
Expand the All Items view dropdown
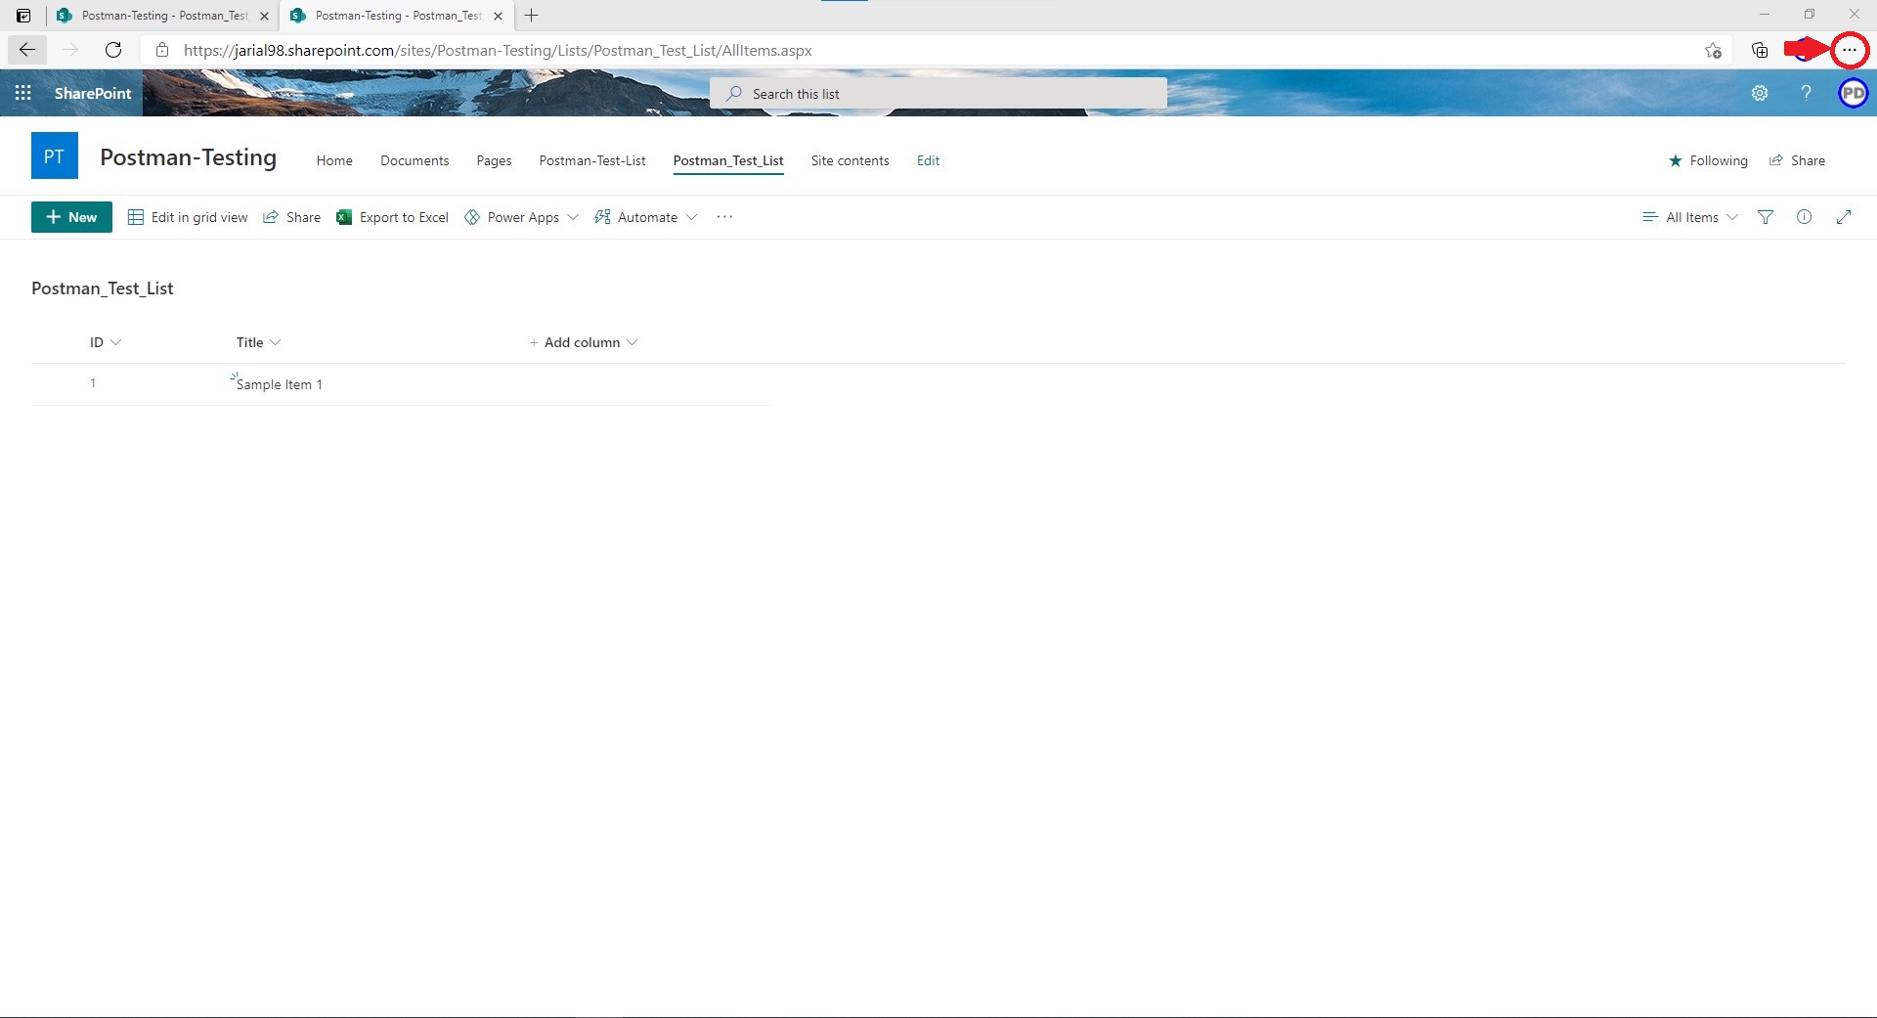tap(1690, 217)
